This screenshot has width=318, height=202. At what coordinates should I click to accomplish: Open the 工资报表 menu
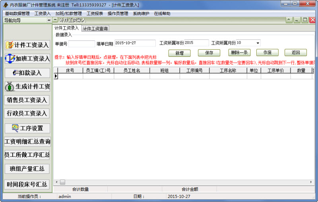[x=95, y=13]
